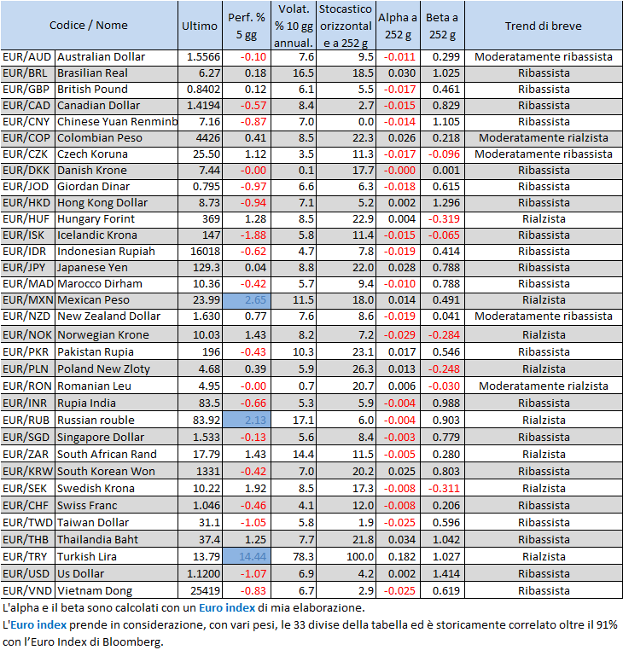Image resolution: width=623 pixels, height=650 pixels.
Task: Select the EUR/GBP code cell
Action: point(28,90)
